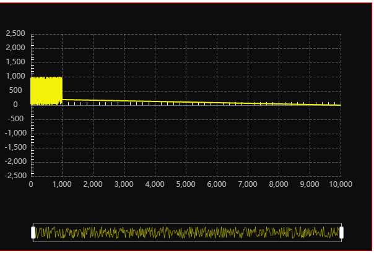Screen dimensions: 374x253
Task: Click the x-axis label 3,000
Action: [x=124, y=184]
